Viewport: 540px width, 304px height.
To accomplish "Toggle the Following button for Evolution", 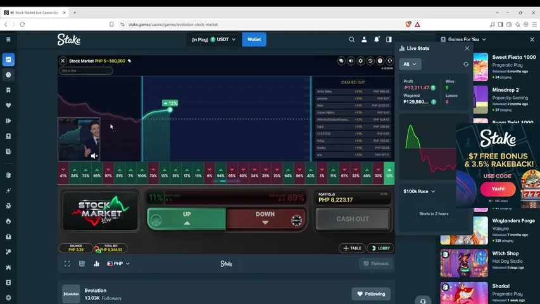I will click(x=371, y=294).
